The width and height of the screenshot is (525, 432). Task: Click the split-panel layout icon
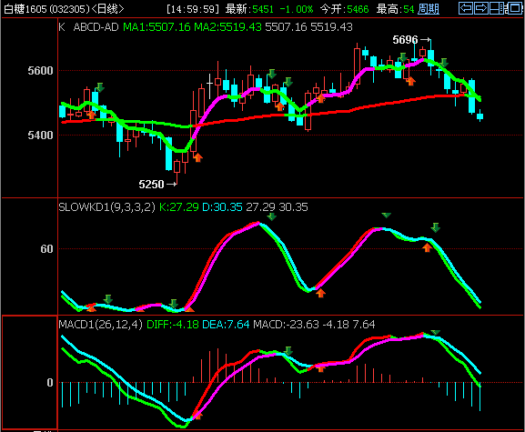coord(497,7)
